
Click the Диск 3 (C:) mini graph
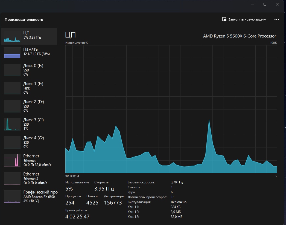(12, 124)
